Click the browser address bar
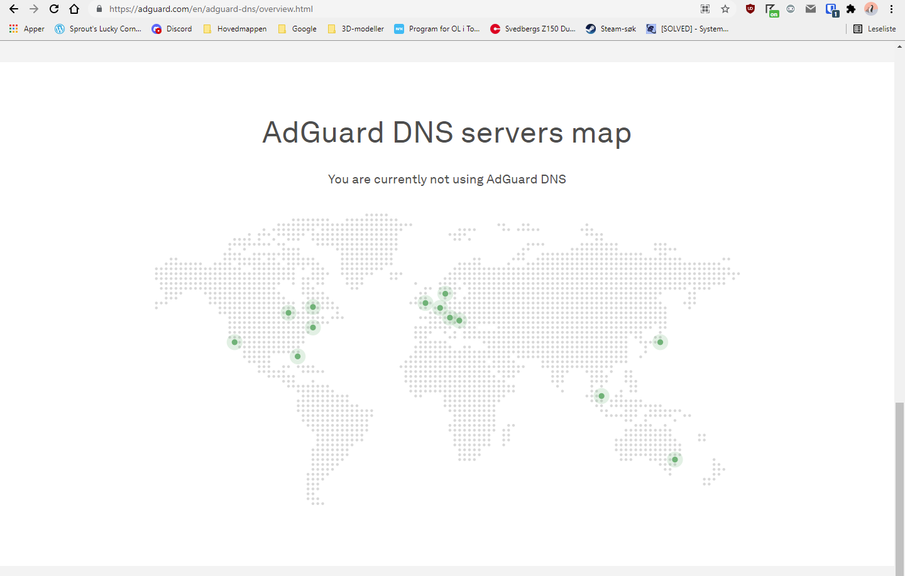 377,9
